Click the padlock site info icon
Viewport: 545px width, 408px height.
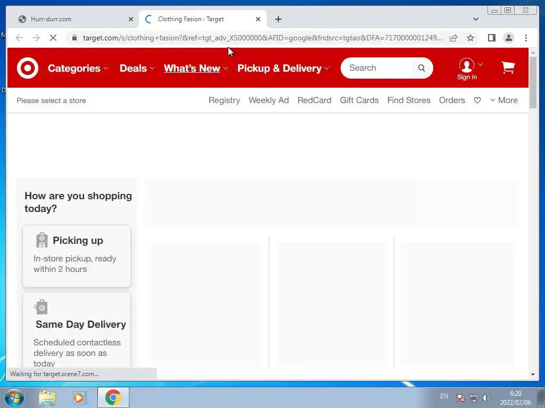tap(74, 38)
